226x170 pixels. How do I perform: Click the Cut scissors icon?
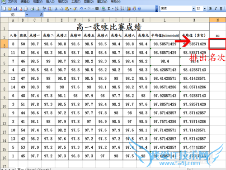tap(56, 9)
